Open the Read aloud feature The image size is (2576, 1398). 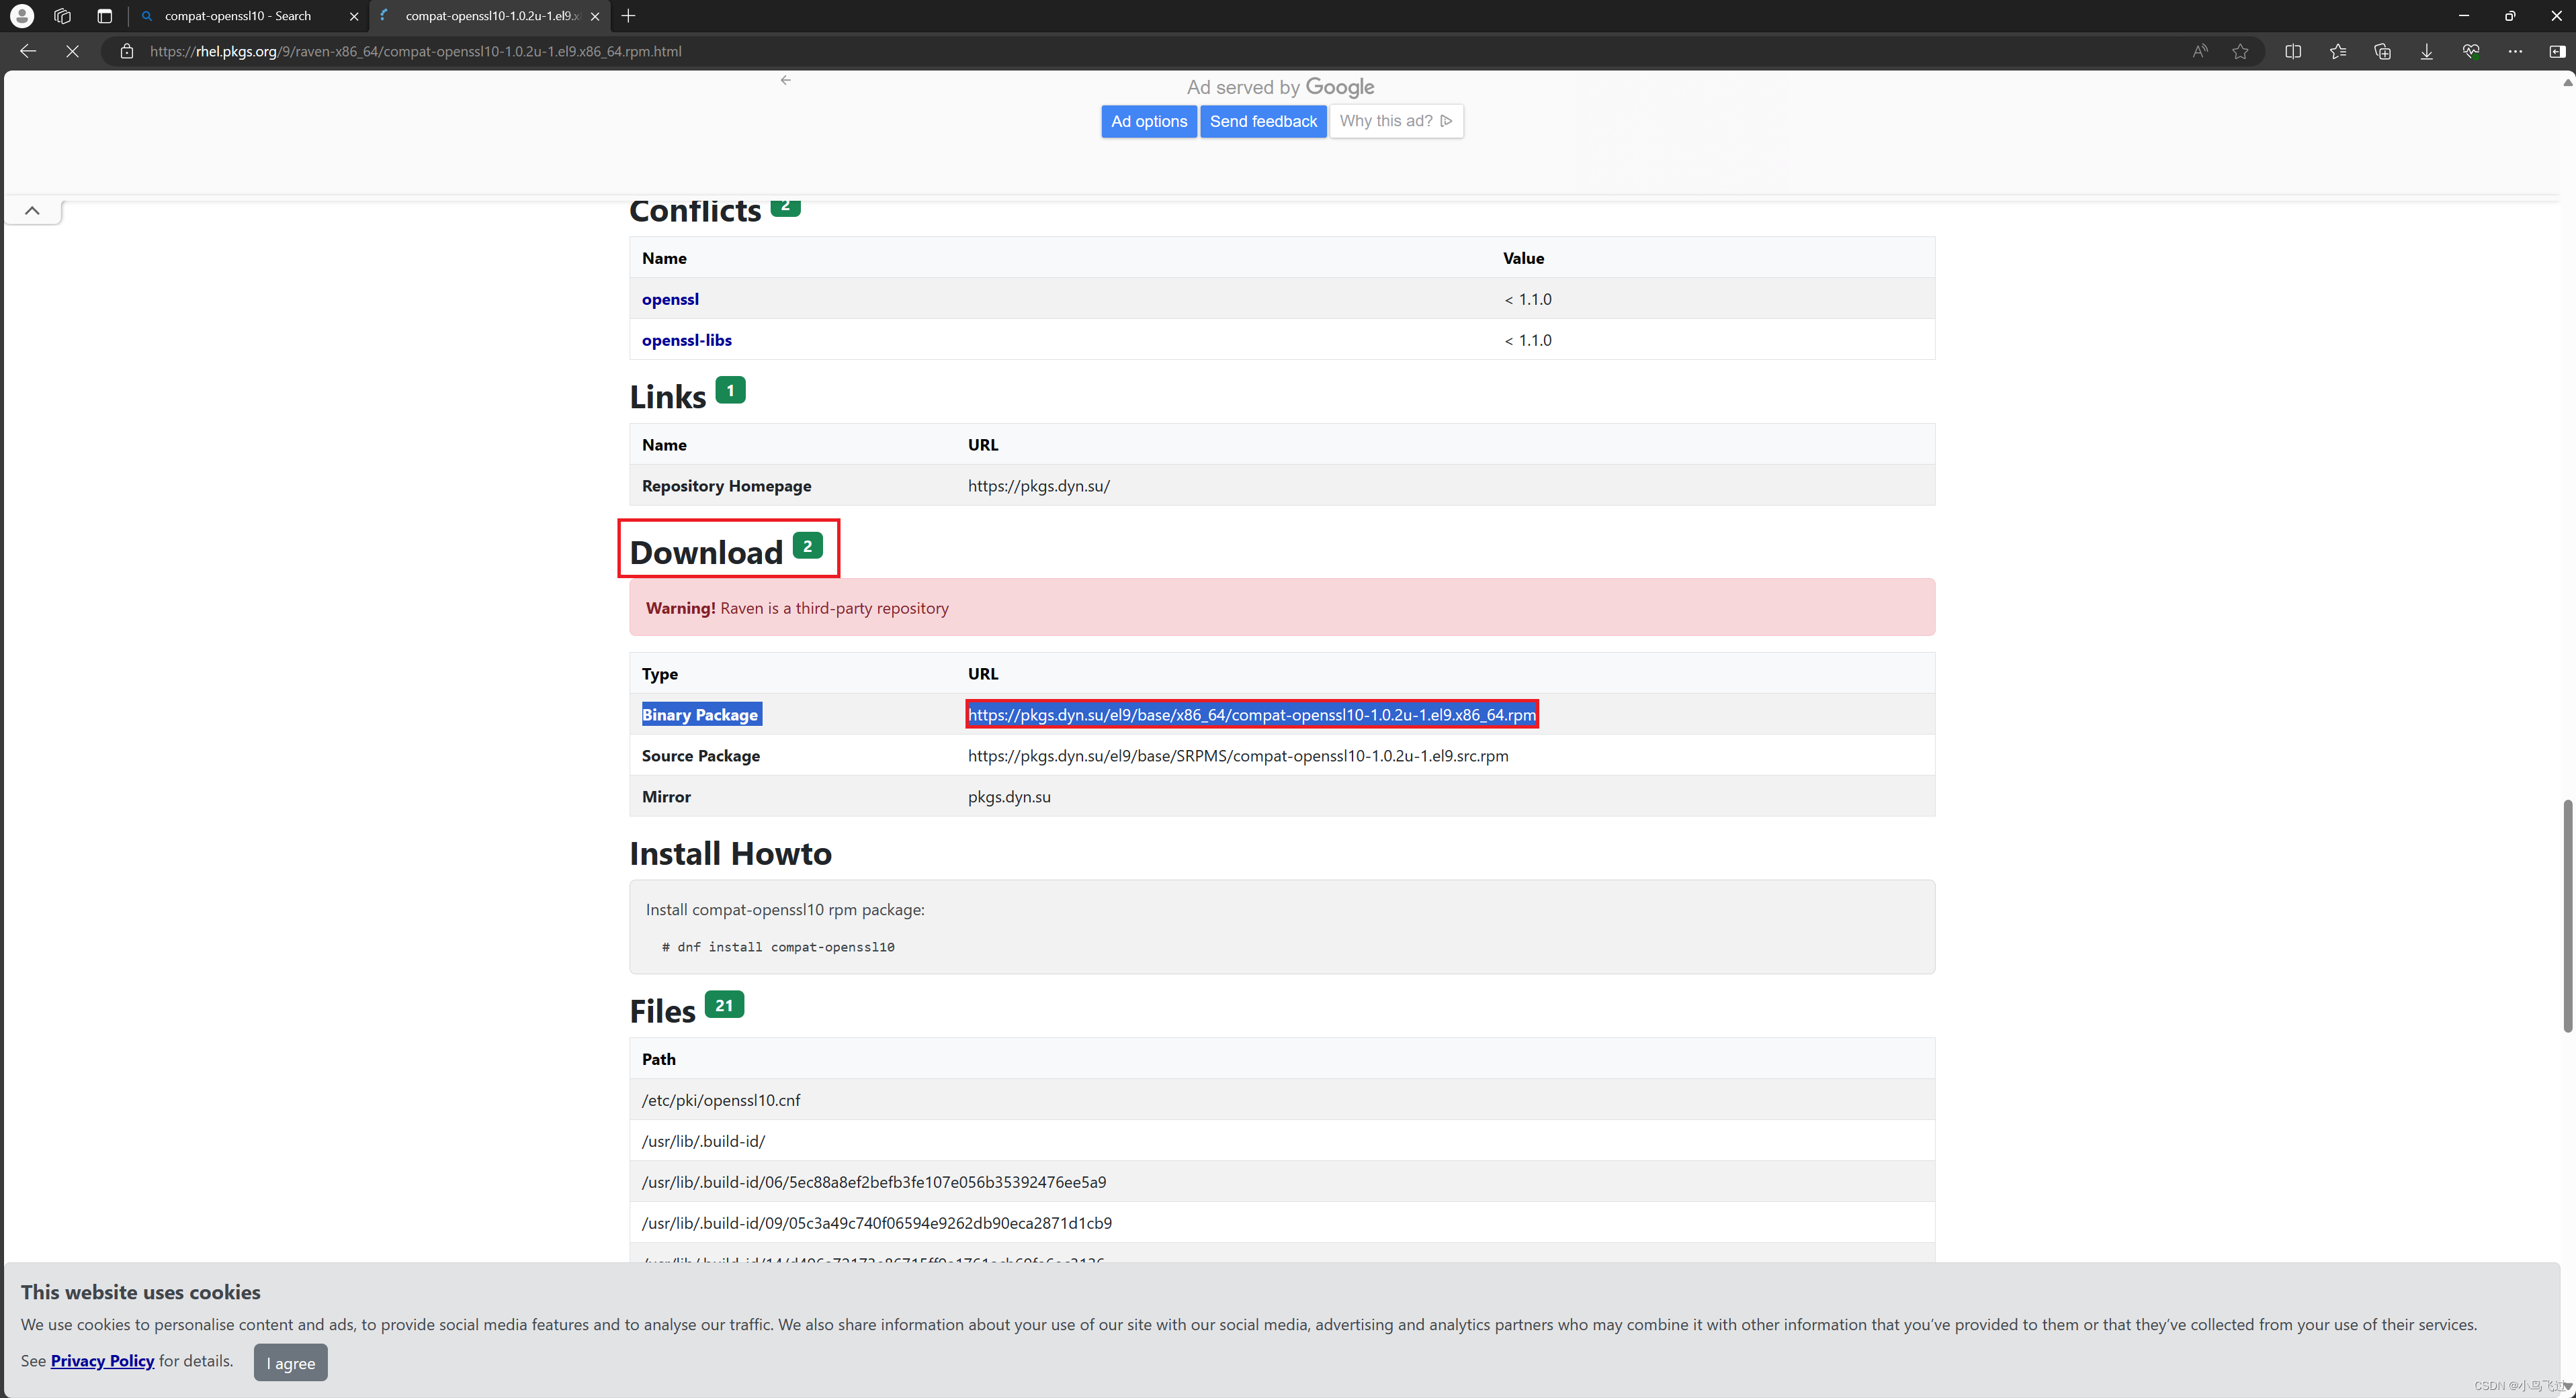(2200, 51)
